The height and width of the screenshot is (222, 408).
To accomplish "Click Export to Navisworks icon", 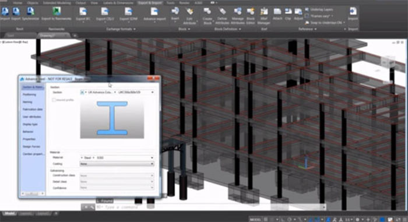I will pos(57,12).
